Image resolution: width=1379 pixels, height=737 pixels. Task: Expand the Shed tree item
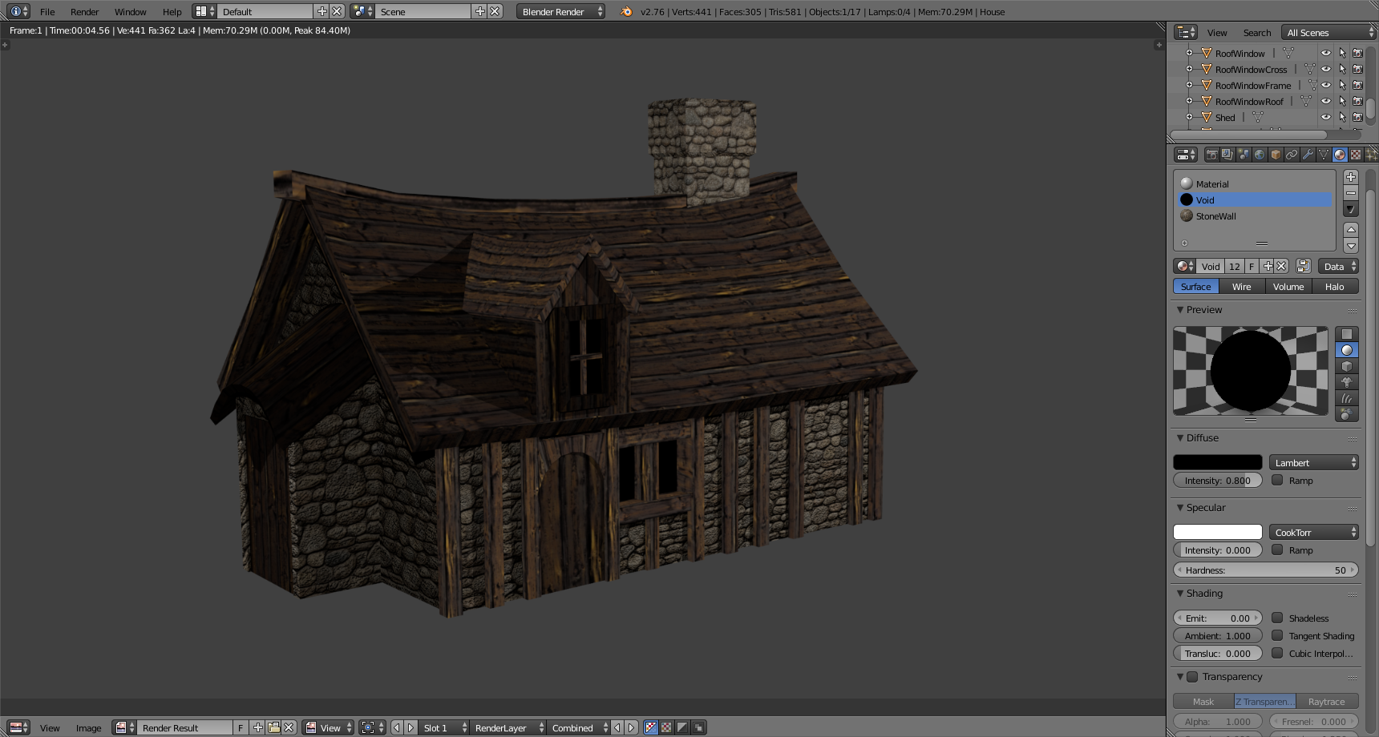click(x=1189, y=117)
